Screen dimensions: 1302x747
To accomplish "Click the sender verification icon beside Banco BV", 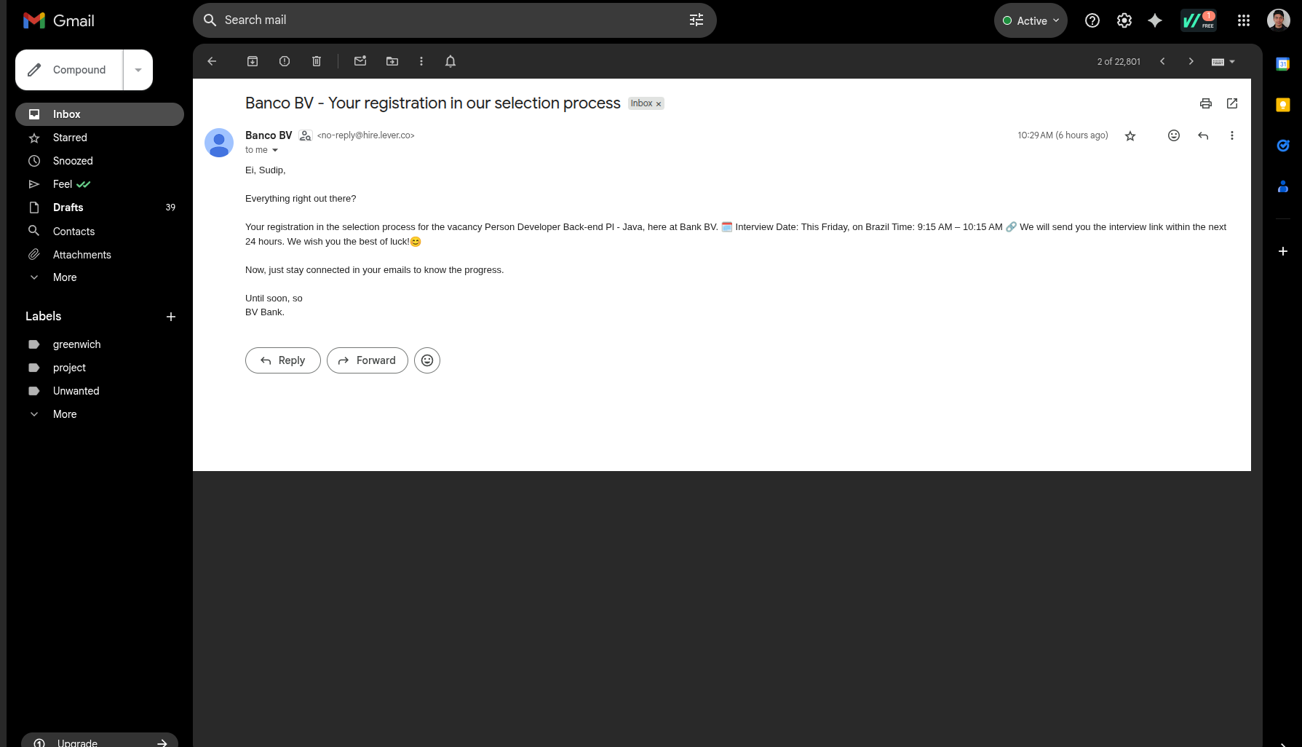I will coord(306,135).
